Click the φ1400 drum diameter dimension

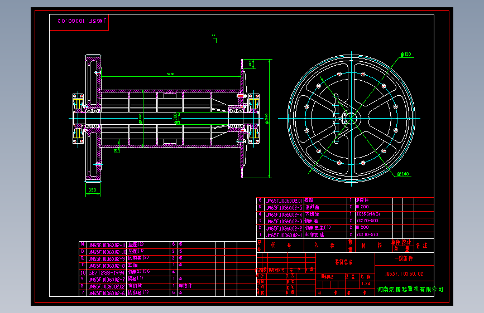tap(140, 118)
